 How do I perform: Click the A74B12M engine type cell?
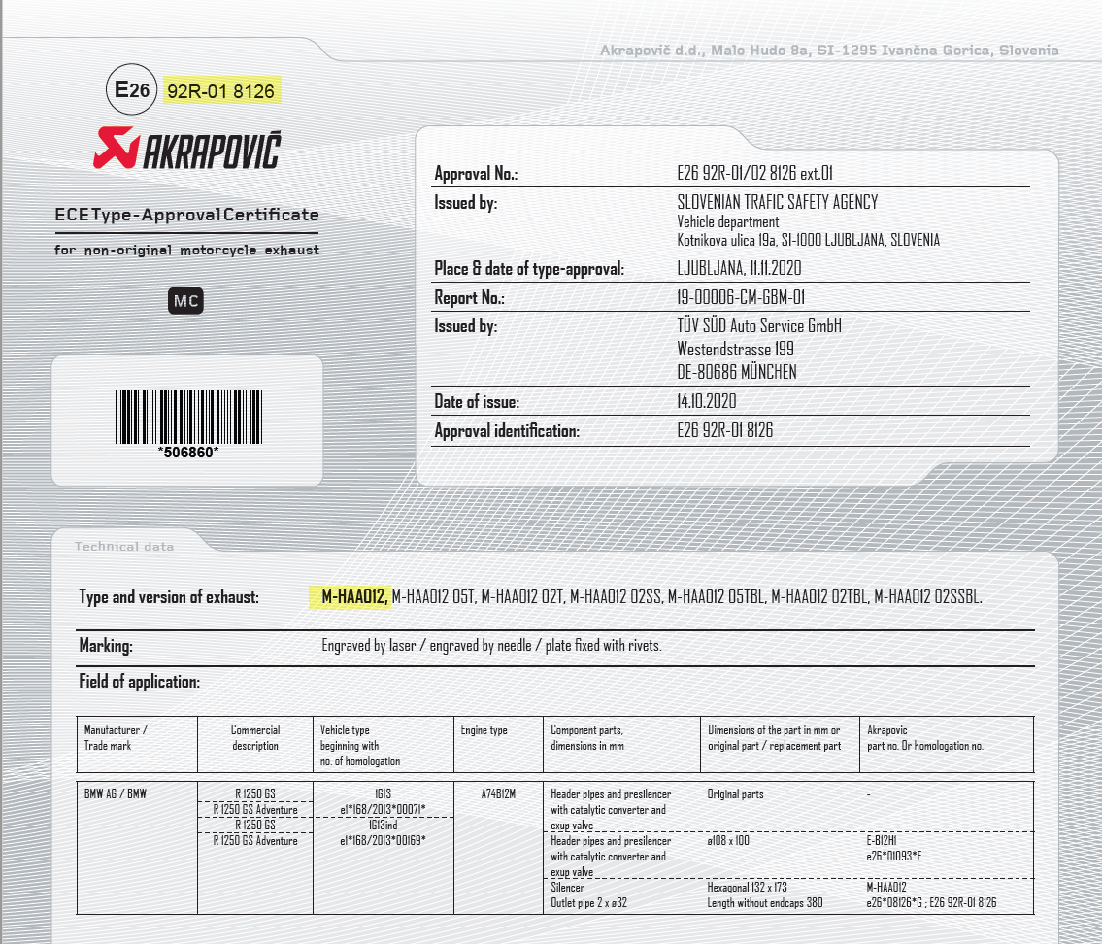click(498, 794)
